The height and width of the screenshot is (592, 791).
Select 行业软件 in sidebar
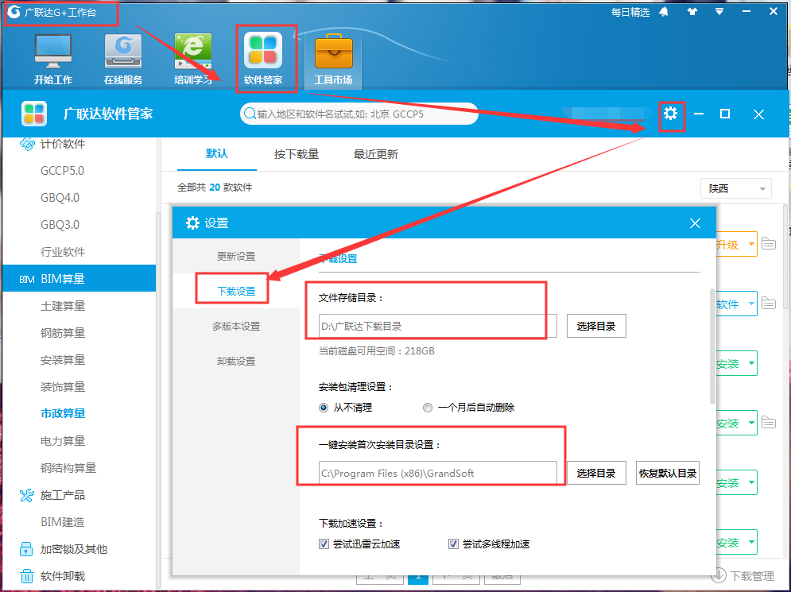[63, 252]
